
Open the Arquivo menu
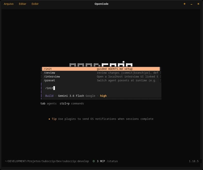[9, 4]
